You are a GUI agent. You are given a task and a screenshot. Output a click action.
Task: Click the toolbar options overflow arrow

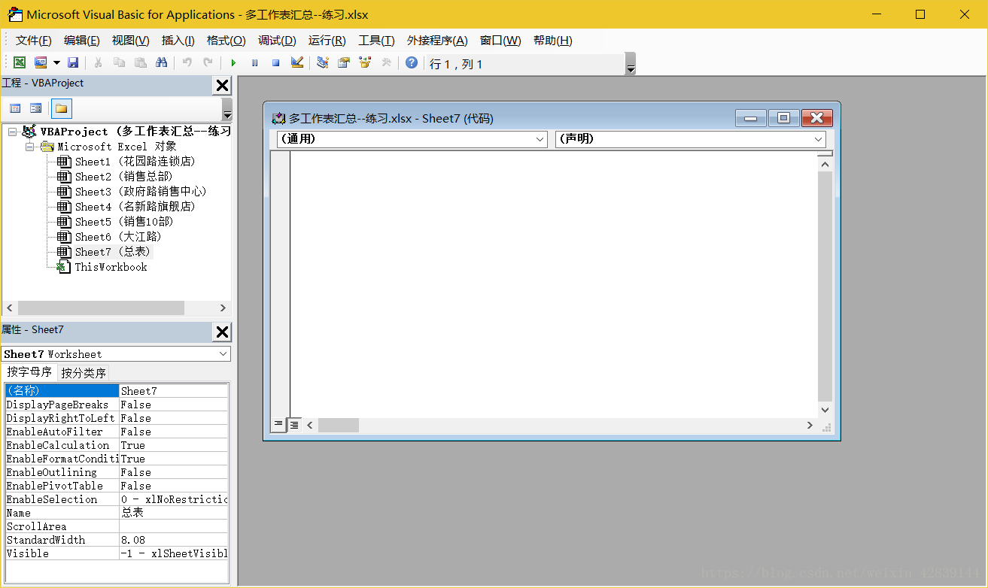tap(631, 64)
